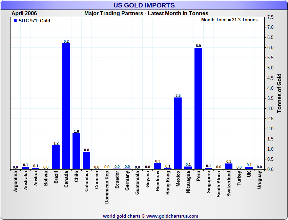Click the 'SITC 971: Gold' legend label
This screenshot has height=220, width=288.
(x=34, y=21)
